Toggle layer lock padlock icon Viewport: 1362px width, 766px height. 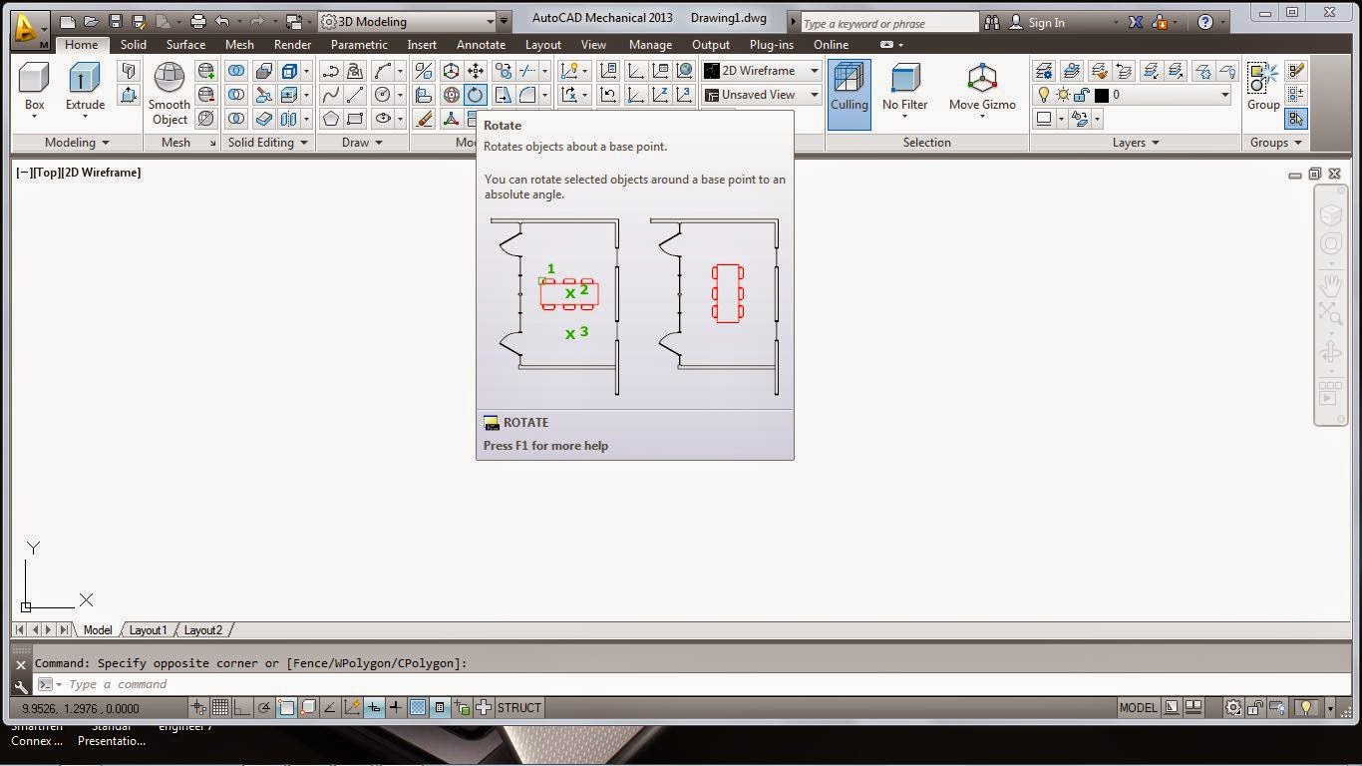click(1082, 95)
